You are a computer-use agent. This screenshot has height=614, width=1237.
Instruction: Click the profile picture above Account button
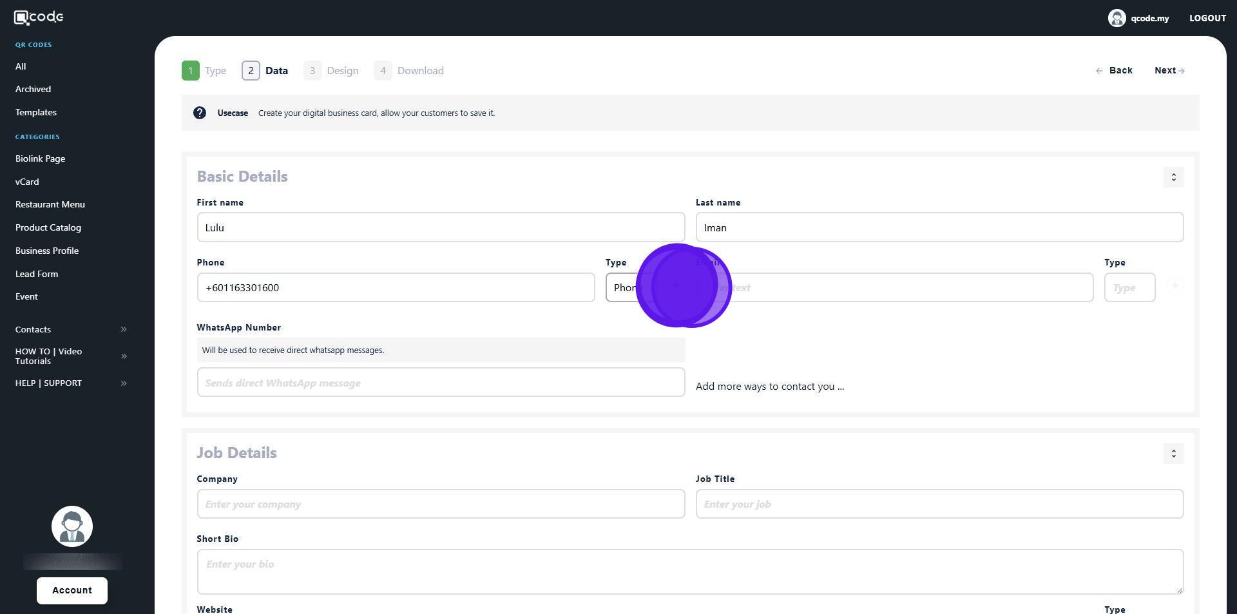click(x=72, y=526)
